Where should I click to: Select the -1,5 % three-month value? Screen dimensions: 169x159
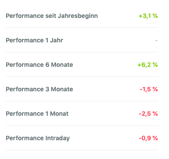149,89
